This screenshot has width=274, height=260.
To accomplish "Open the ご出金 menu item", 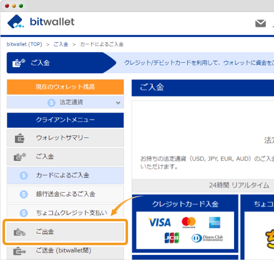I will pos(65,232).
